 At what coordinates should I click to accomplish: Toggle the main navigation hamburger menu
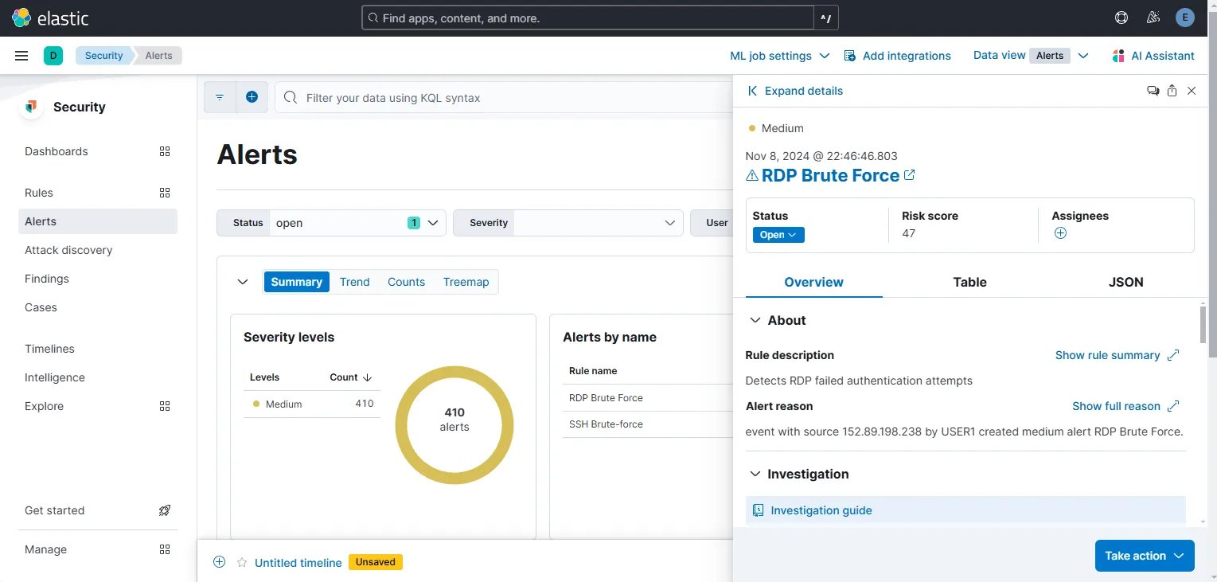(21, 55)
